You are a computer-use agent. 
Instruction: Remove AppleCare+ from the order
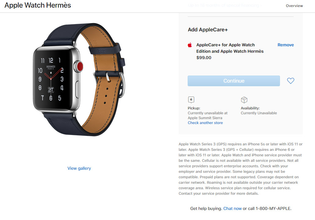click(286, 45)
